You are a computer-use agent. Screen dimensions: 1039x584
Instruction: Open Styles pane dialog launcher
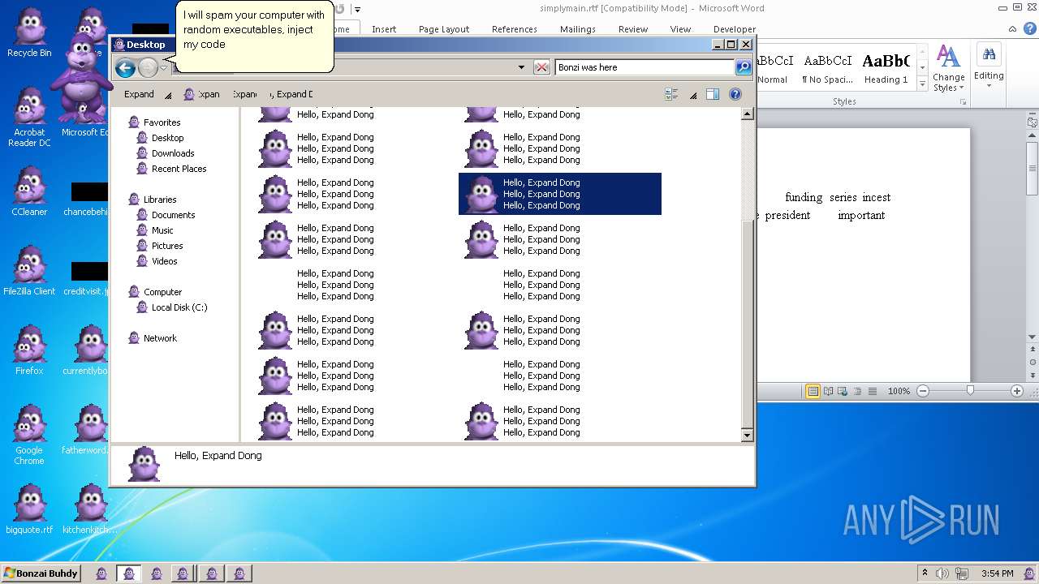click(964, 102)
